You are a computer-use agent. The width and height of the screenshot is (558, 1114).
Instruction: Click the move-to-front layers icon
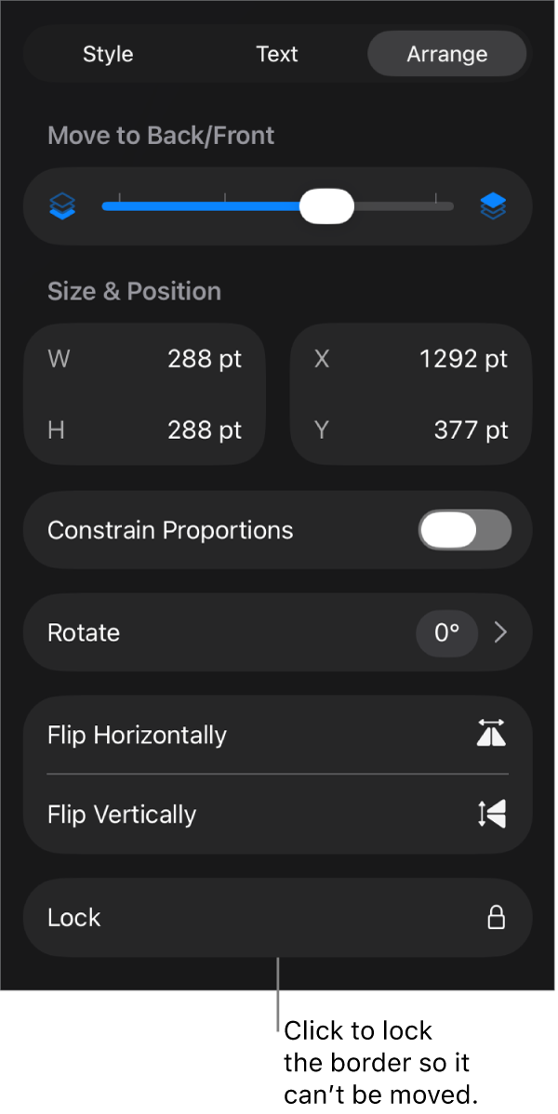coord(493,206)
